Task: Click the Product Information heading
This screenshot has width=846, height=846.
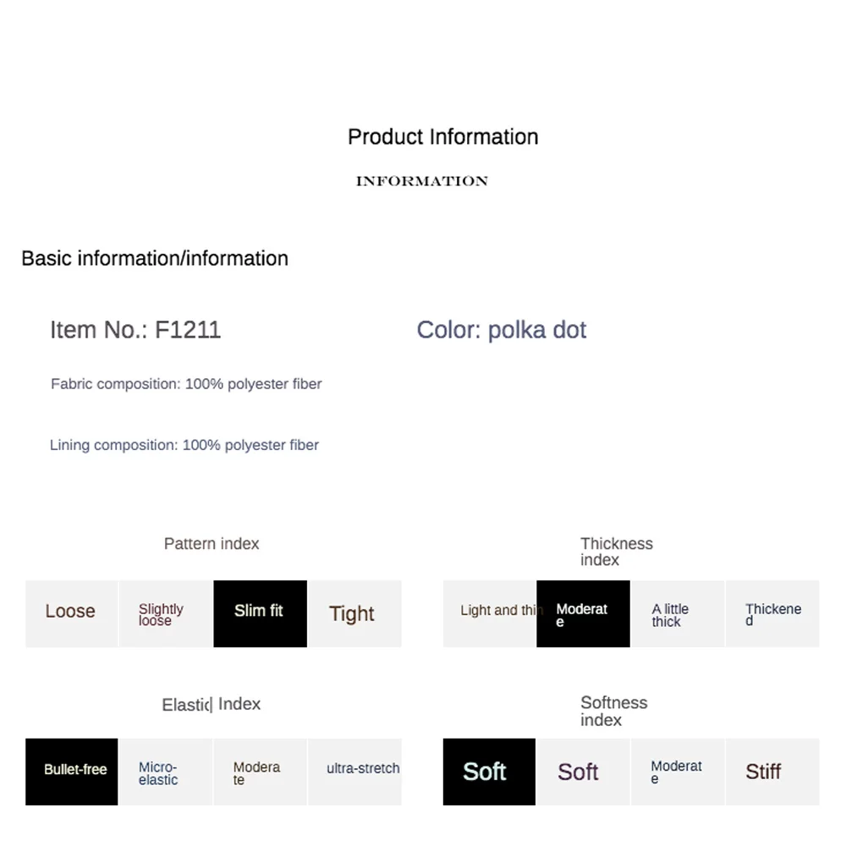Action: [443, 137]
